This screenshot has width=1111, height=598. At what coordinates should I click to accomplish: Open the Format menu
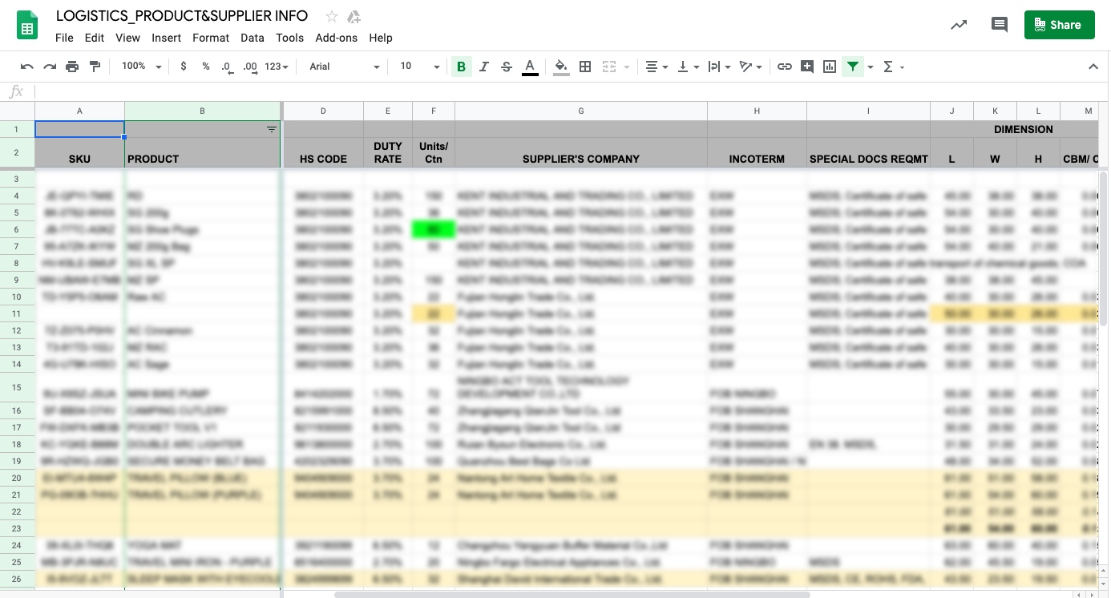coord(211,38)
